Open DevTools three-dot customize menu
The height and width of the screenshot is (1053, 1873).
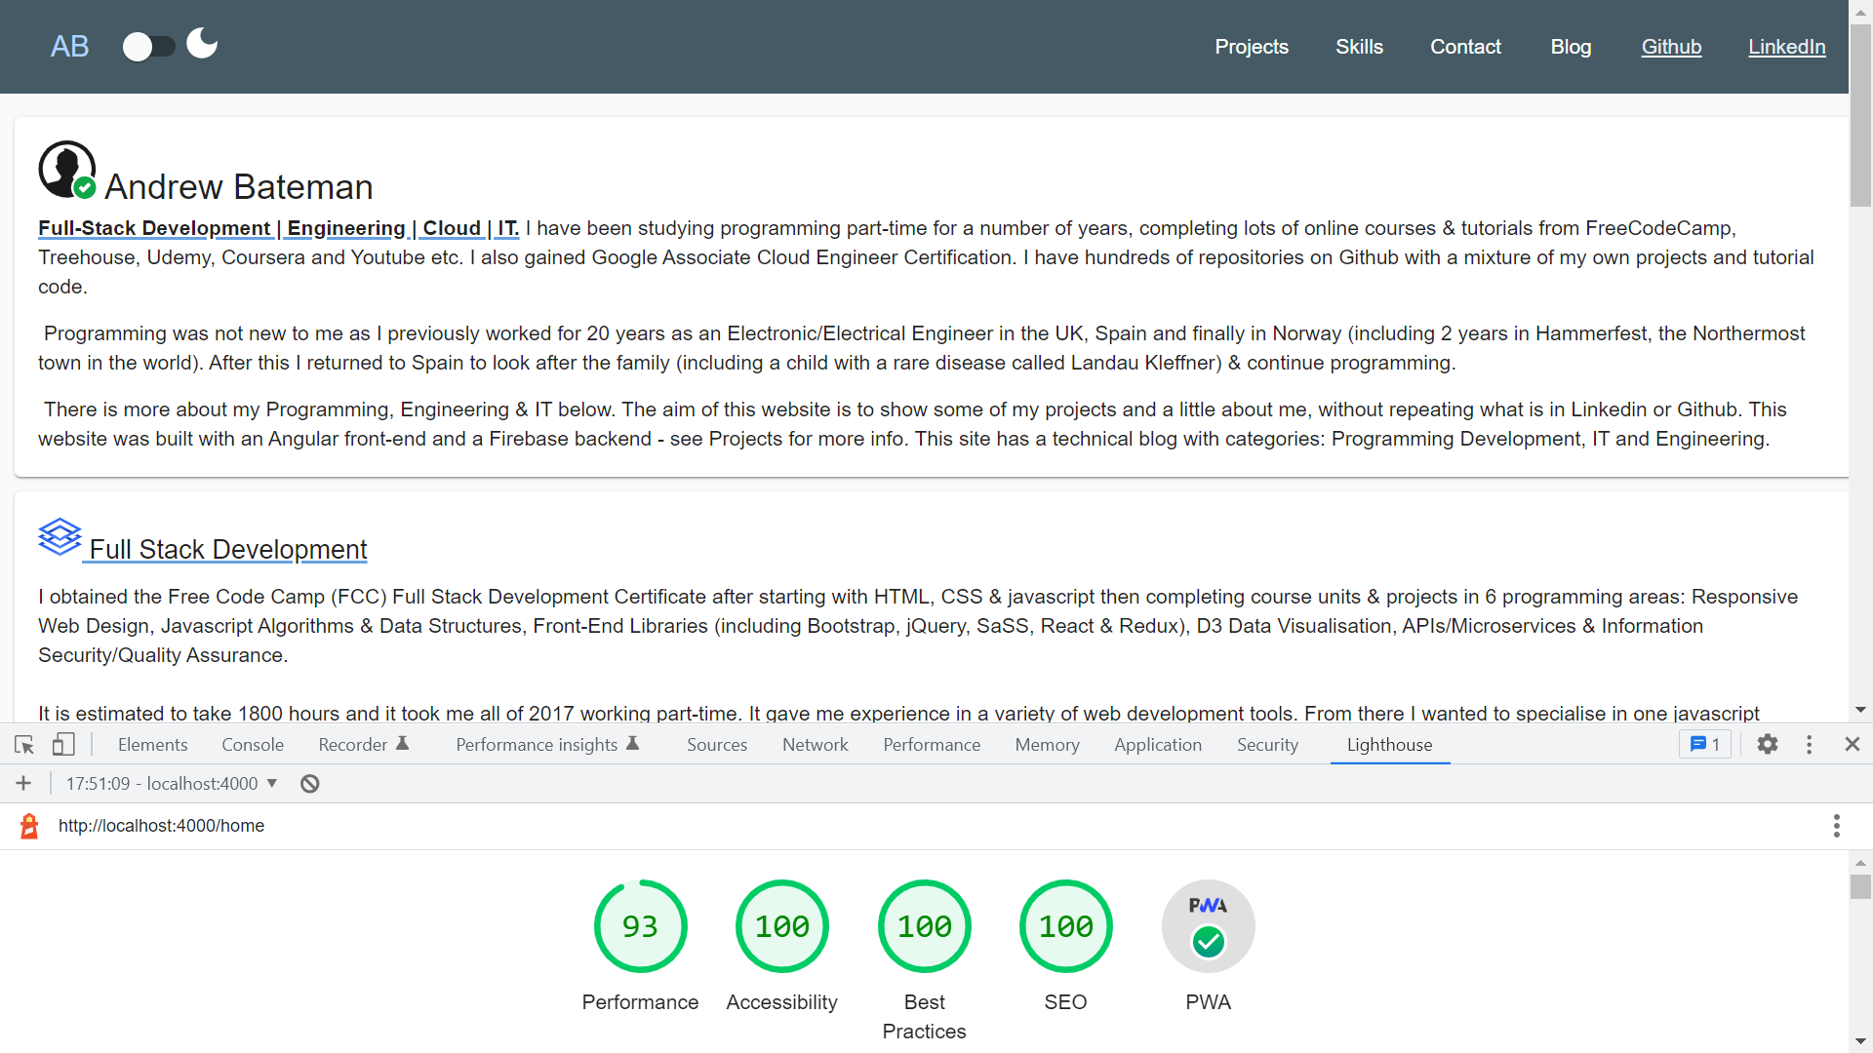1809,745
